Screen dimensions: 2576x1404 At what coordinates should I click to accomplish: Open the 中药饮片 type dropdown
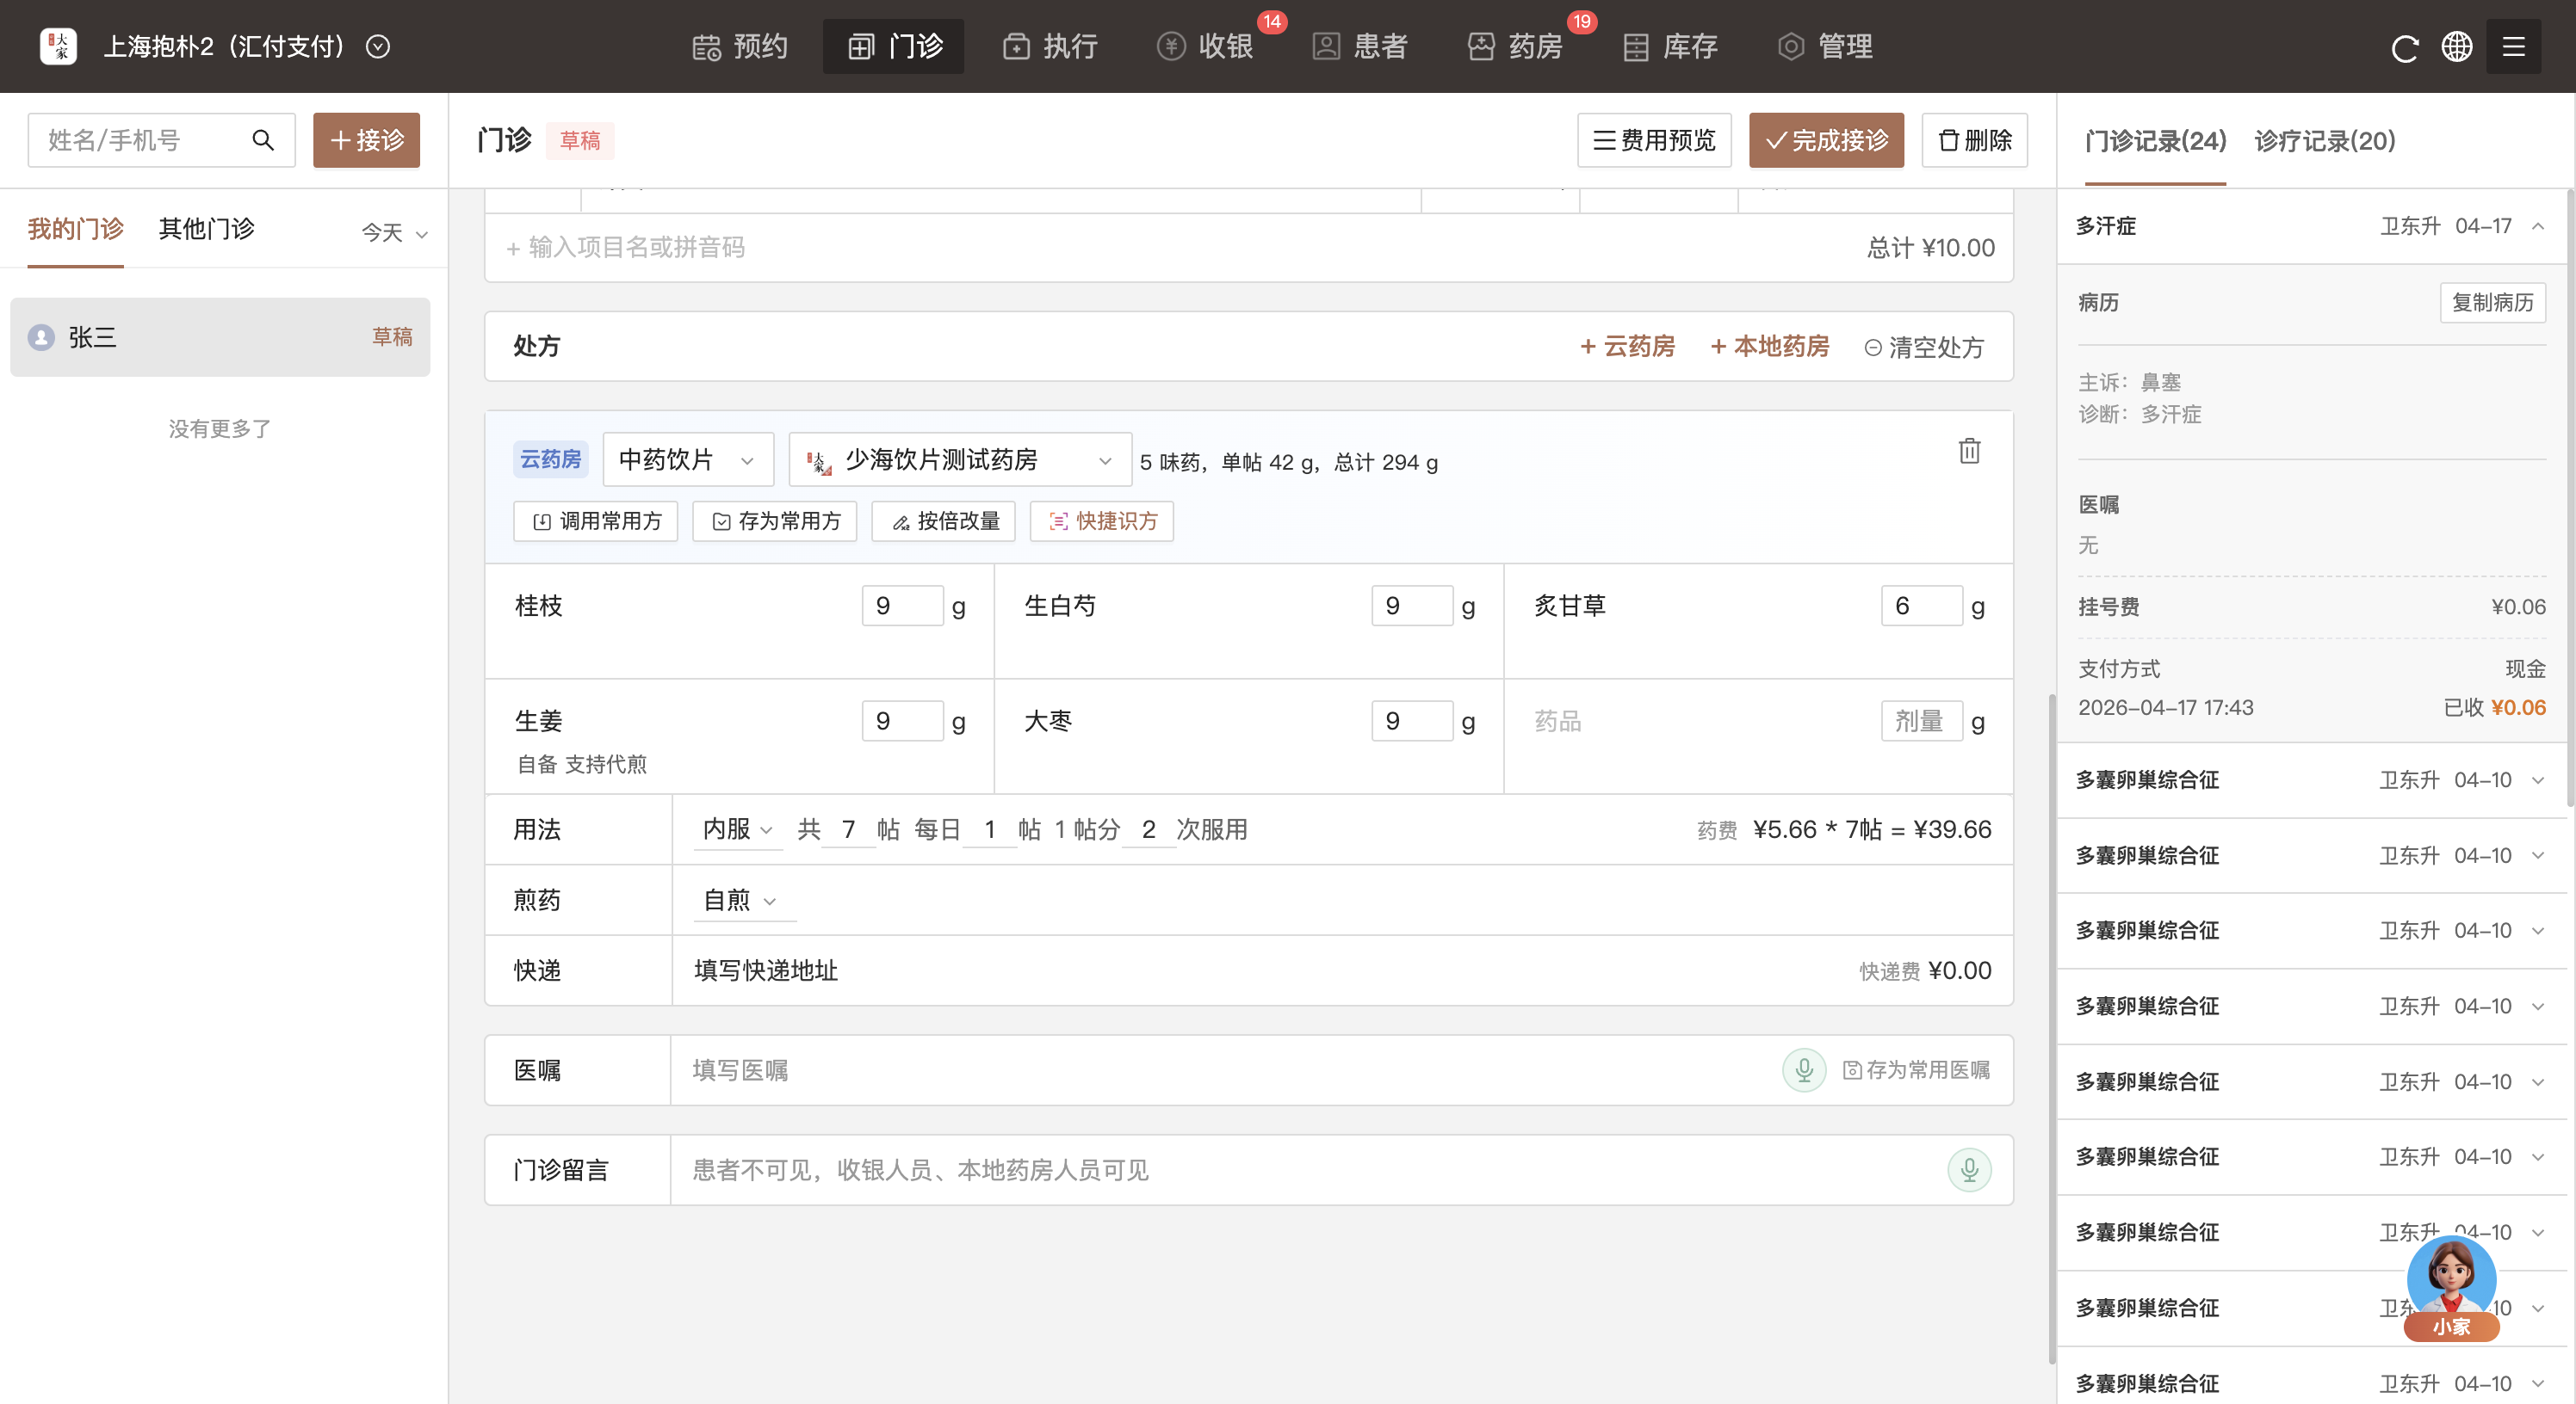pos(687,459)
